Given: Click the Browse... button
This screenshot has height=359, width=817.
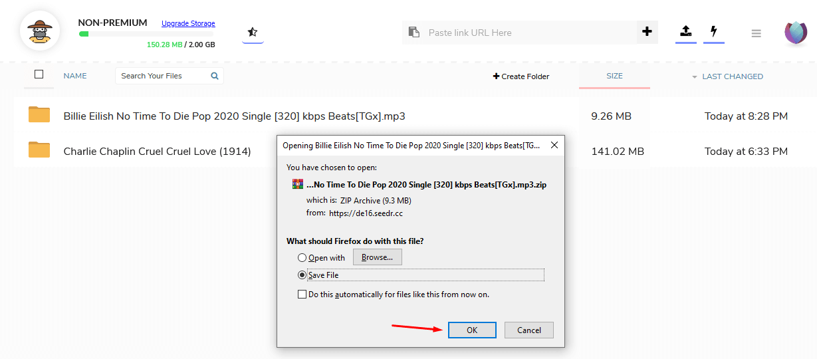Looking at the screenshot, I should coord(378,257).
